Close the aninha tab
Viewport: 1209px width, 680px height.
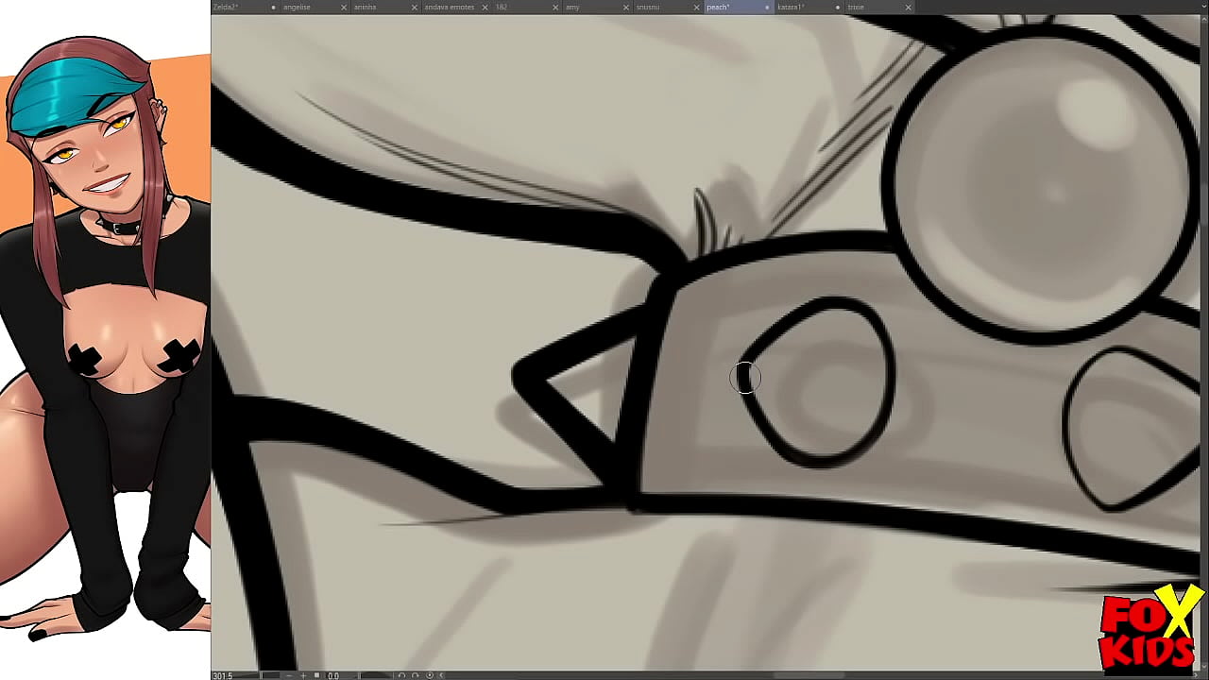click(x=415, y=8)
